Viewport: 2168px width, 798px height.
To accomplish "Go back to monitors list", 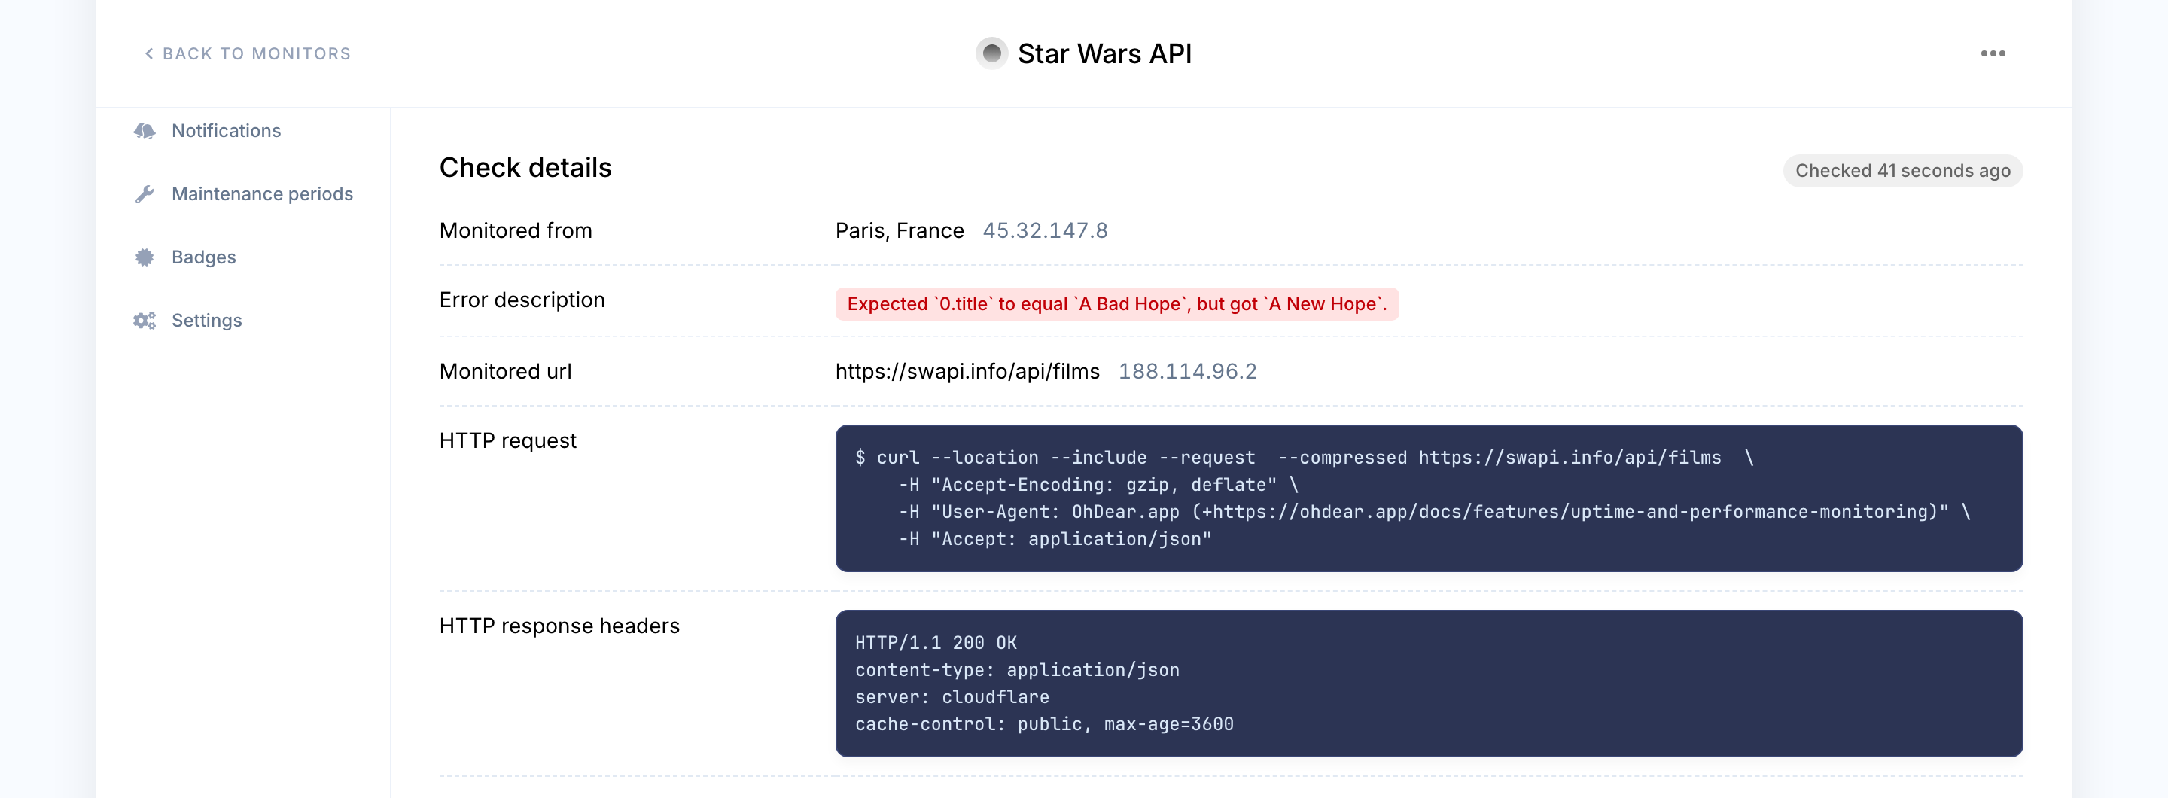I will click(248, 54).
